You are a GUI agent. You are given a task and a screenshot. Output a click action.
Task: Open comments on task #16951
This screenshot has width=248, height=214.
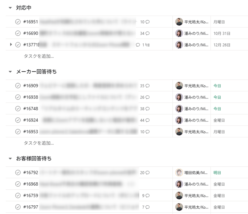(147, 22)
